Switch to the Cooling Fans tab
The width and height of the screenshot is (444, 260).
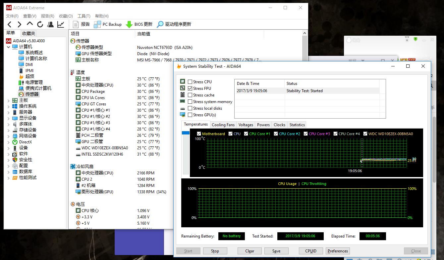(x=223, y=125)
